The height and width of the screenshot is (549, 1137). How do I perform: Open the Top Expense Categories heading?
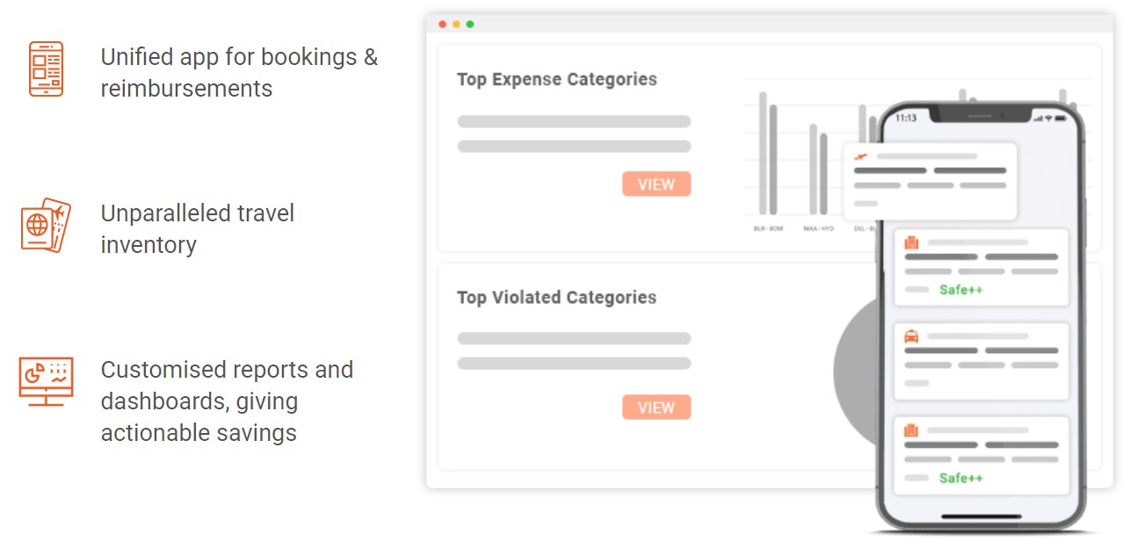(557, 79)
